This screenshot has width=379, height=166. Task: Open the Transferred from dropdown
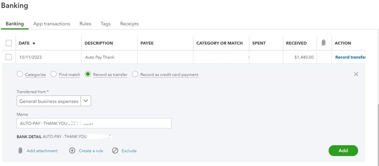(x=86, y=101)
